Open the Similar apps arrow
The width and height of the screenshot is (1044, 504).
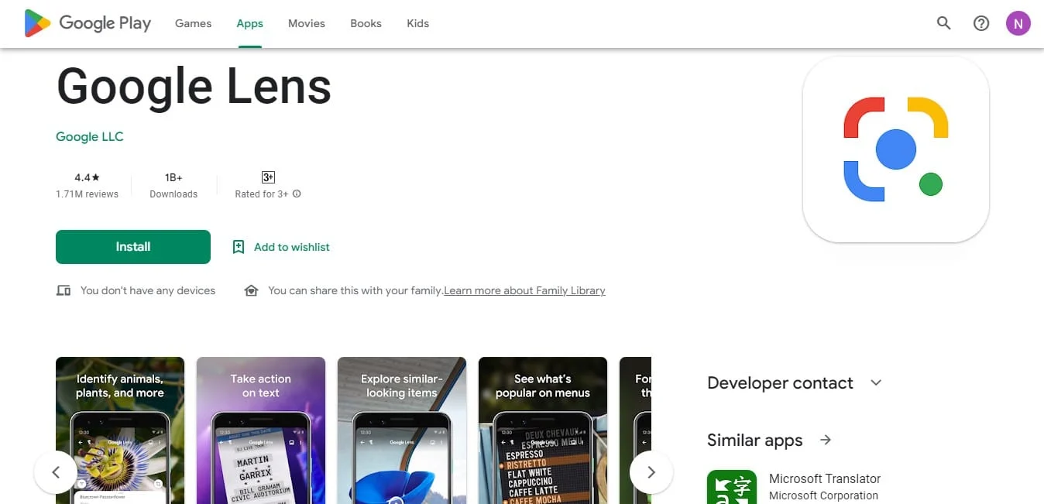coord(826,440)
